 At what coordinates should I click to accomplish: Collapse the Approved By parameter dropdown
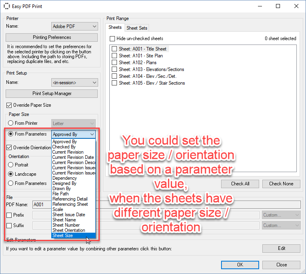point(74,134)
